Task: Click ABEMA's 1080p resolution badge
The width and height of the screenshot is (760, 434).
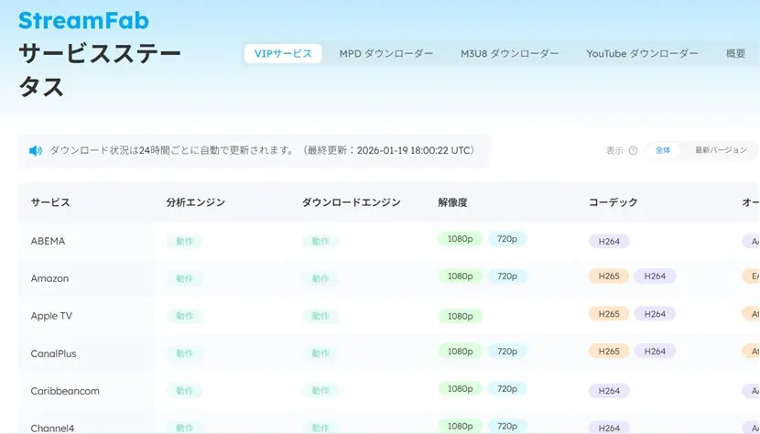Action: (x=460, y=239)
